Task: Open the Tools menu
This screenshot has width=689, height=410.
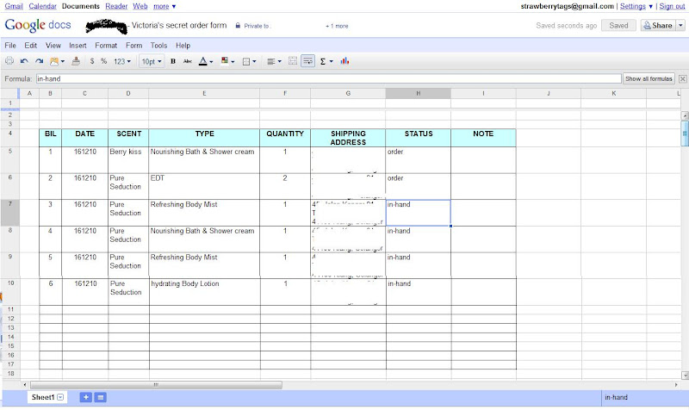Action: tap(158, 46)
